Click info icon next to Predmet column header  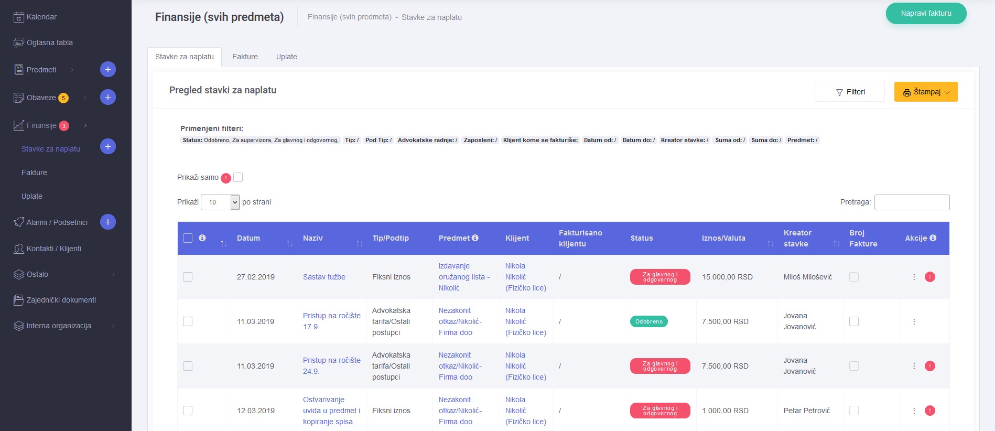pyautogui.click(x=475, y=238)
